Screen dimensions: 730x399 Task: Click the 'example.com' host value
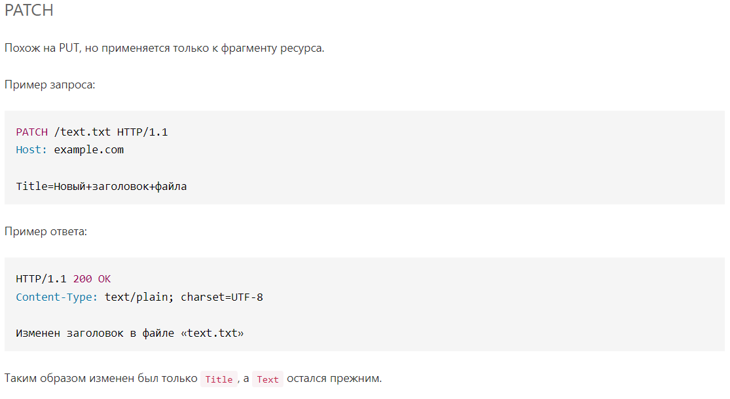pyautogui.click(x=88, y=150)
